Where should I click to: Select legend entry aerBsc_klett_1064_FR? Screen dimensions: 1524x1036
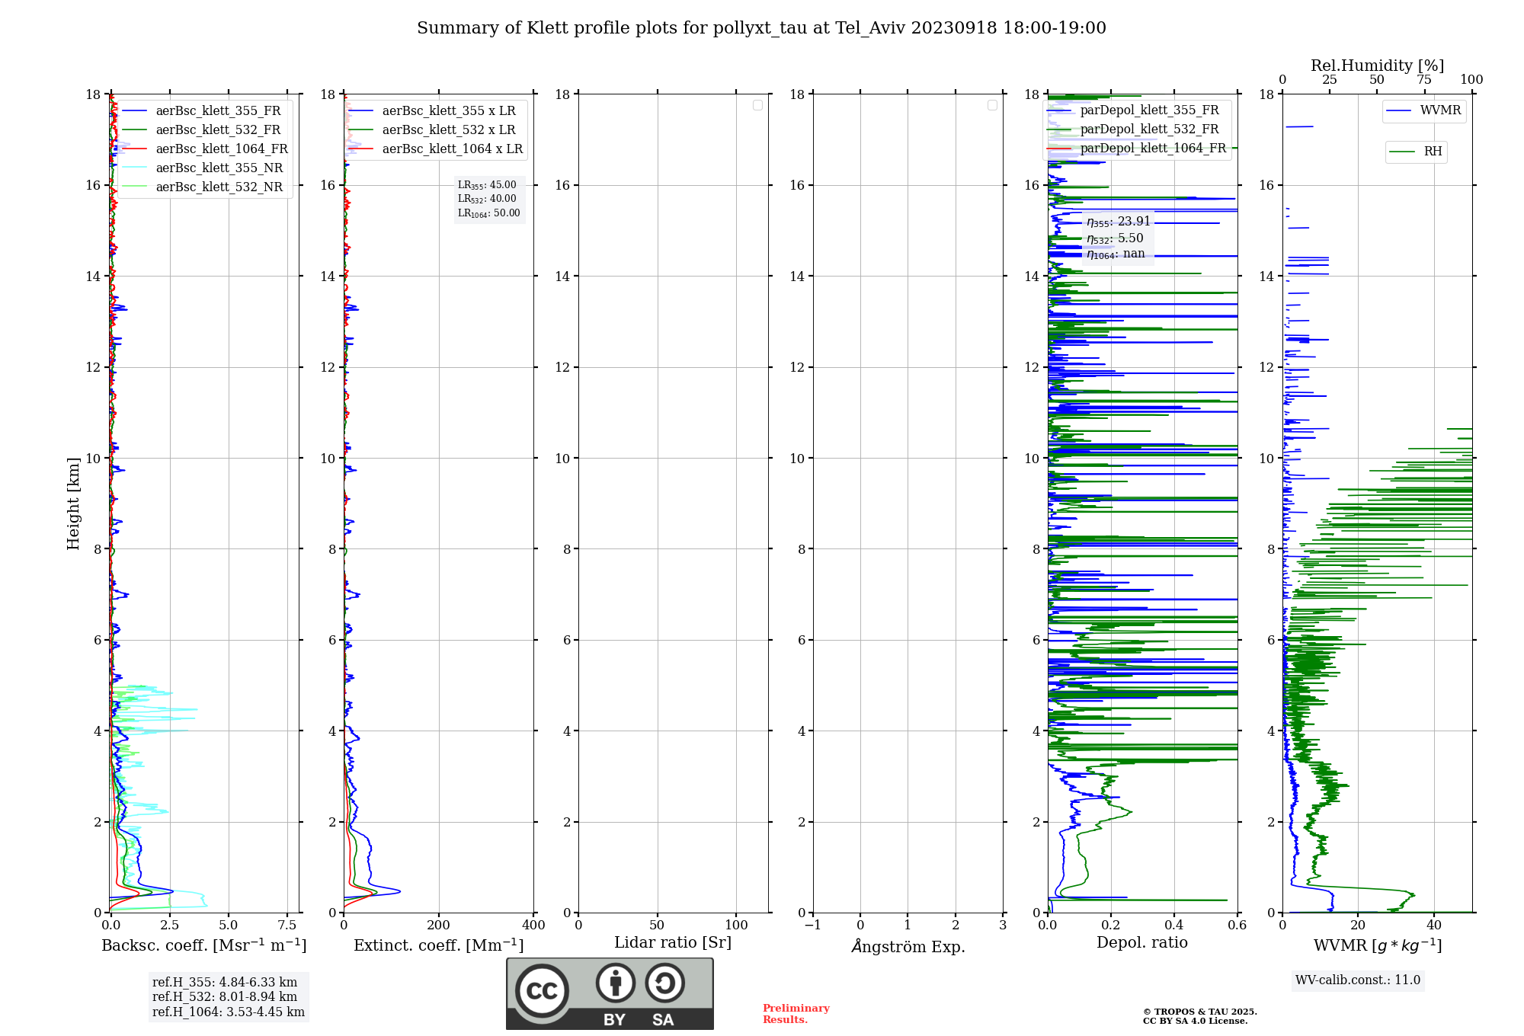click(x=222, y=149)
